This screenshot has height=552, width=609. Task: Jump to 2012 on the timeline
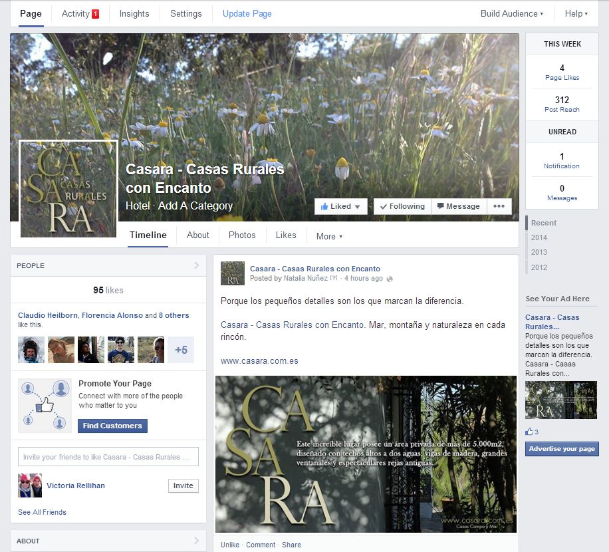tap(539, 267)
